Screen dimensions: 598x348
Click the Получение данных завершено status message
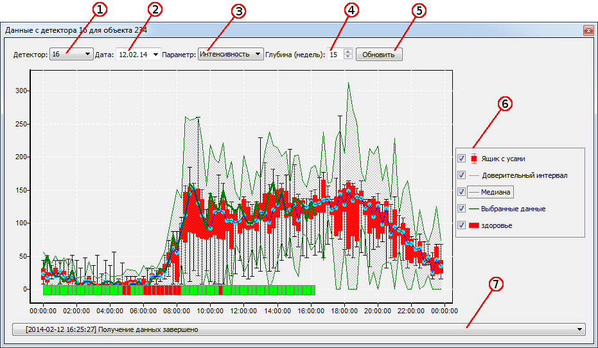tap(148, 329)
